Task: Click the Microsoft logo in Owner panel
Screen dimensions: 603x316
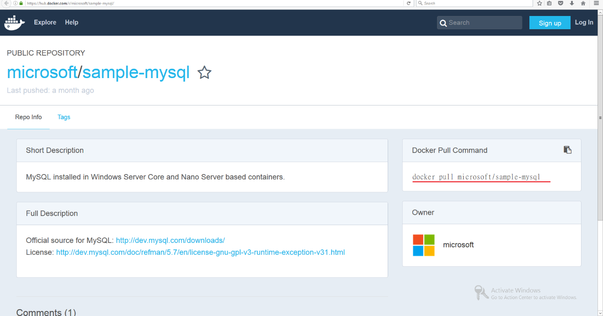Action: 424,245
